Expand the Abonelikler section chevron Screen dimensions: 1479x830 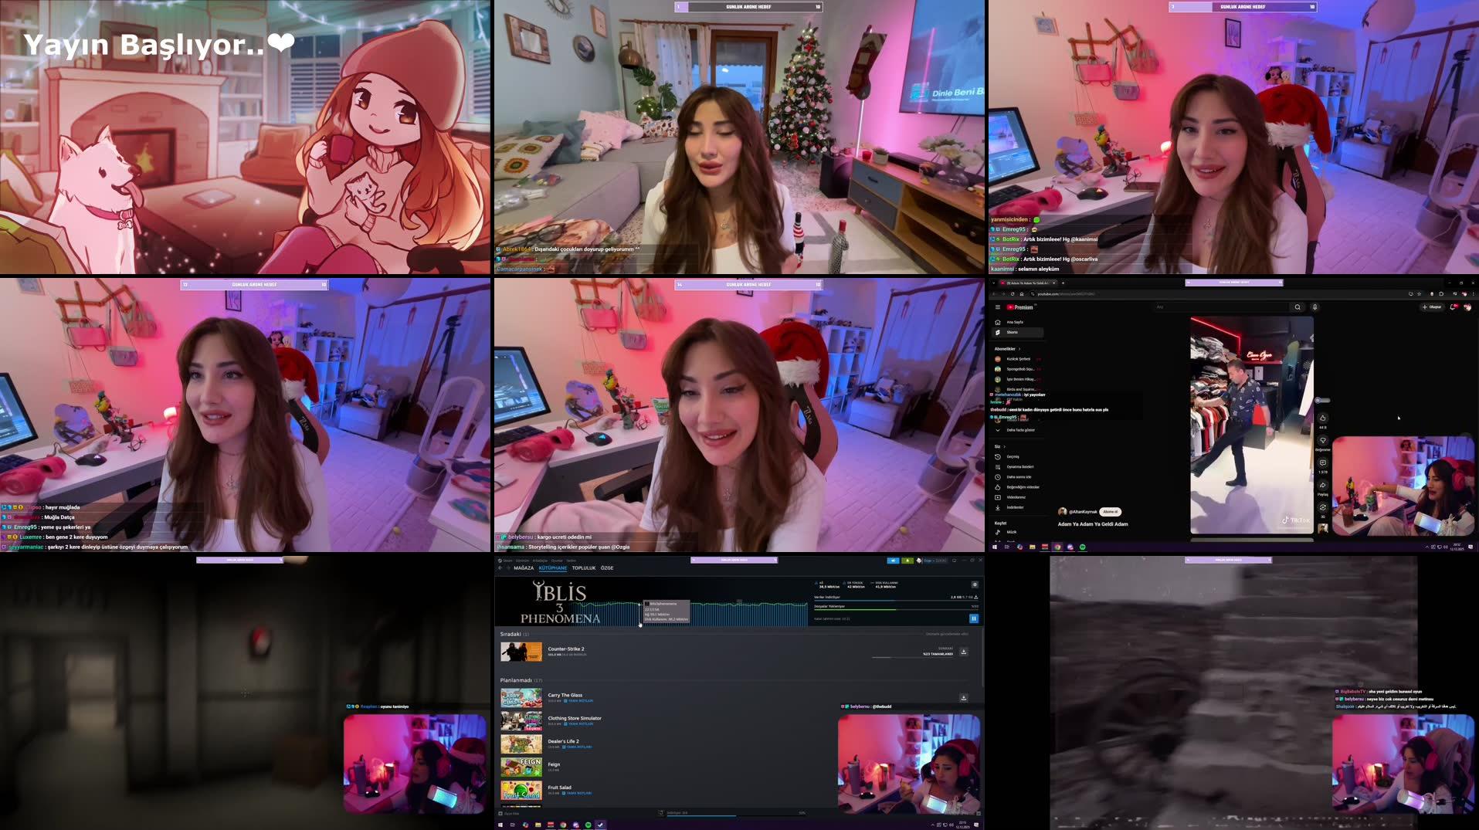click(1019, 348)
